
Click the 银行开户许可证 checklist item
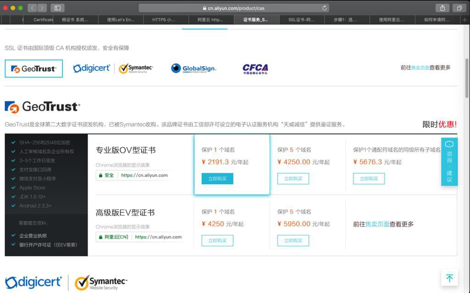pyautogui.click(x=45, y=245)
